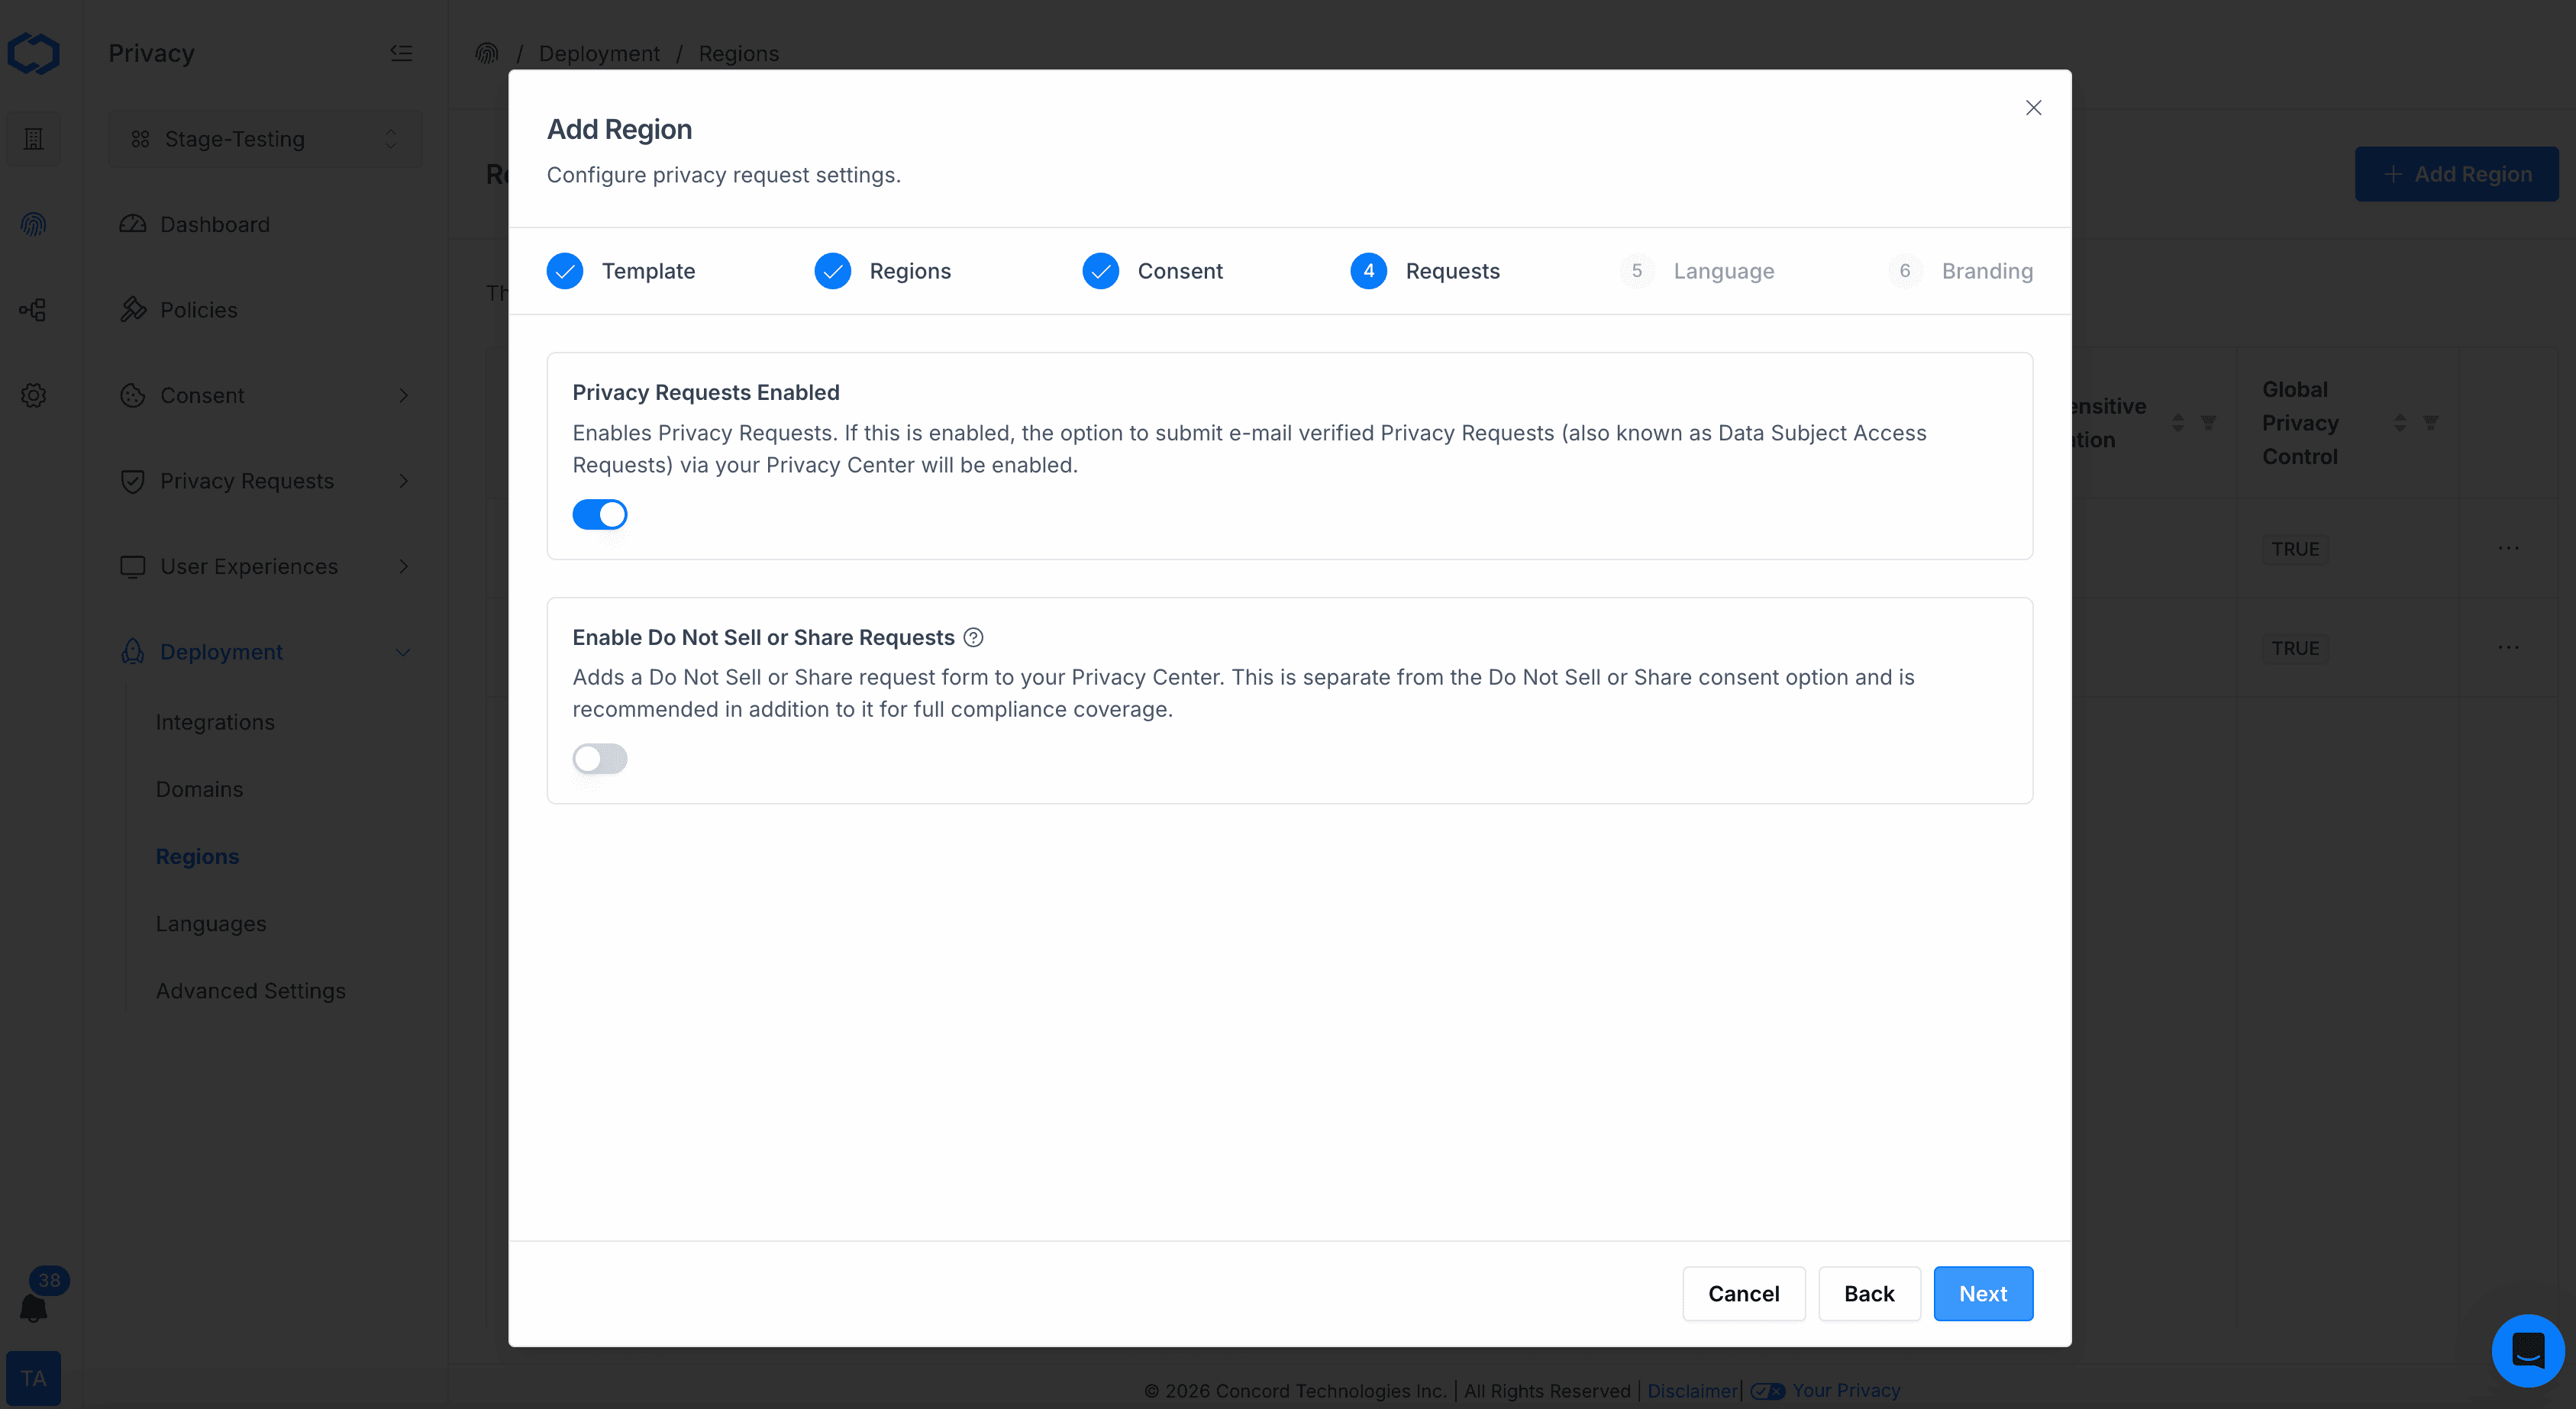Open the settings gear in left rail
2576x1409 pixels.
point(33,395)
